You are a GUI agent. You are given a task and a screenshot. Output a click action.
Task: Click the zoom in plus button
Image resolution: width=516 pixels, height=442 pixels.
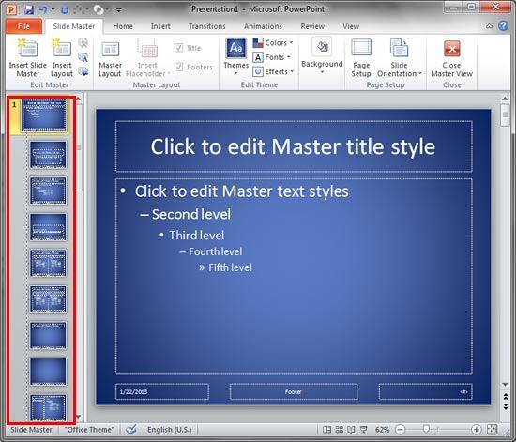coord(477,430)
